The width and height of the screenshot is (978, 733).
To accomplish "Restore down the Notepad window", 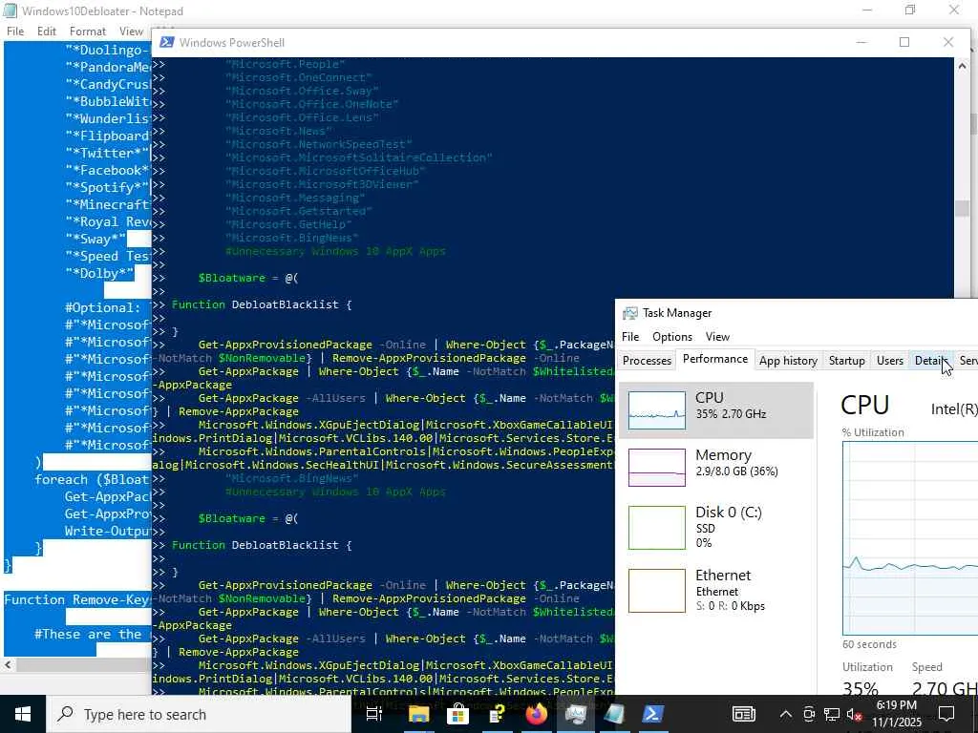I will coord(910,10).
